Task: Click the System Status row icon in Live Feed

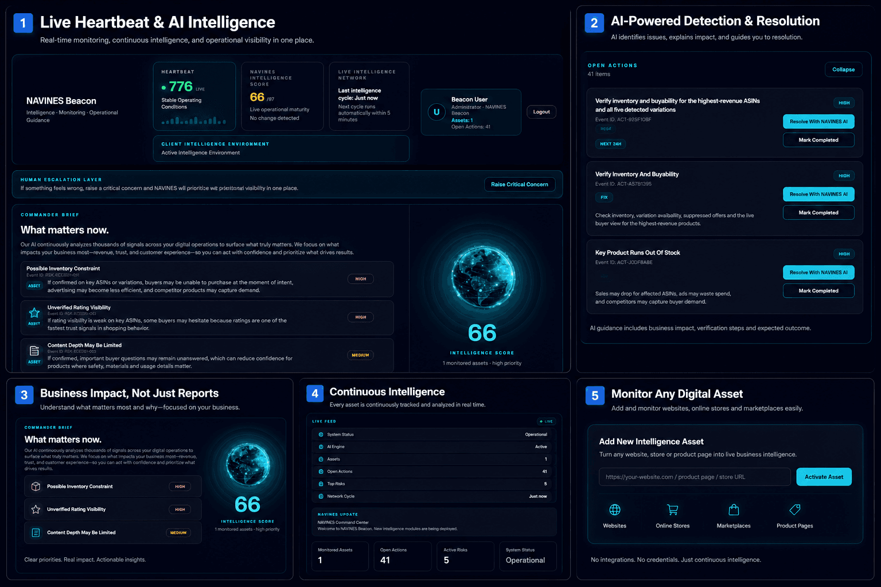Action: click(x=321, y=435)
